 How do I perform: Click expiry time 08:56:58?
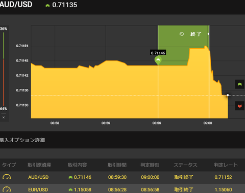(150, 189)
